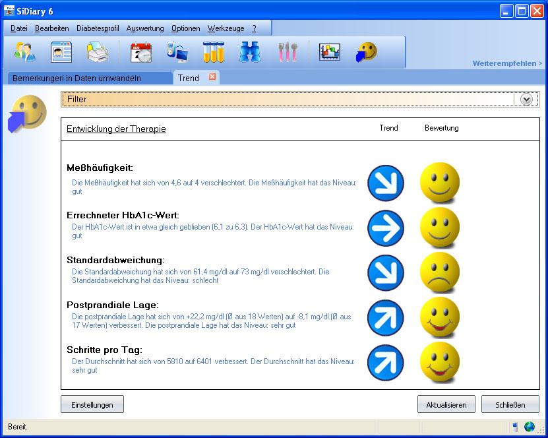Click the Entwicklung der Therapie heading

point(116,129)
